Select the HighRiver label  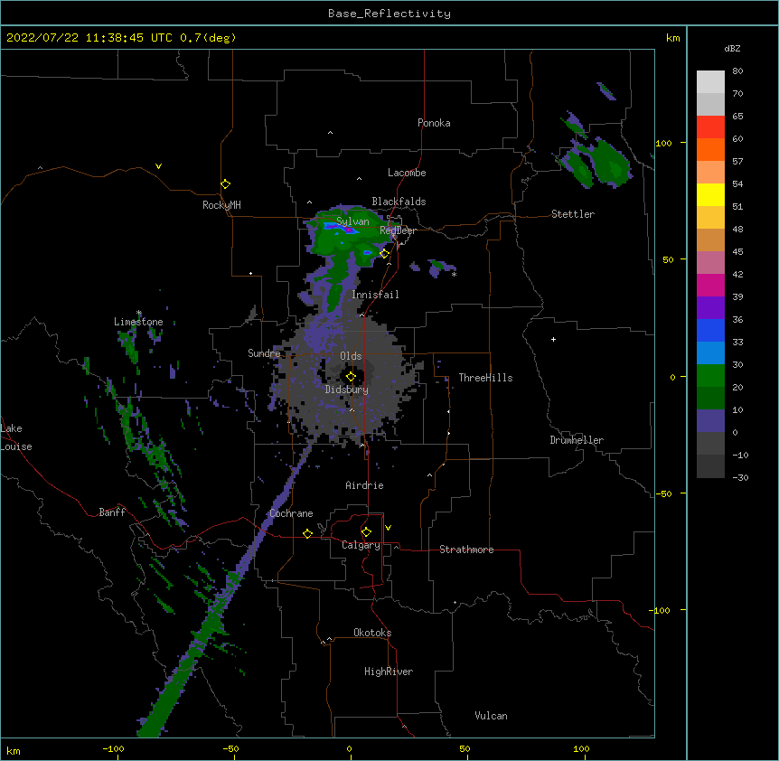[x=389, y=672]
